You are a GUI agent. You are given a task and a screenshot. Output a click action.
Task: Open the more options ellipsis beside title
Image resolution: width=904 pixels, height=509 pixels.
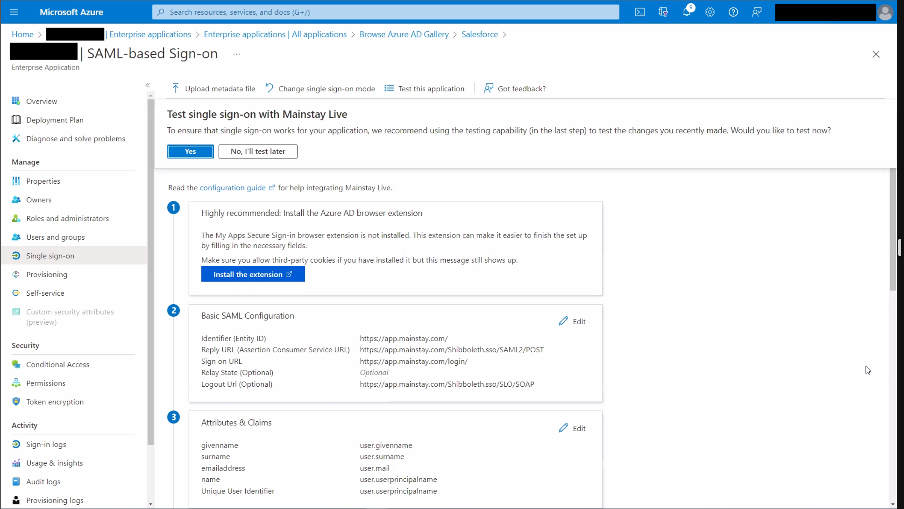[236, 54]
